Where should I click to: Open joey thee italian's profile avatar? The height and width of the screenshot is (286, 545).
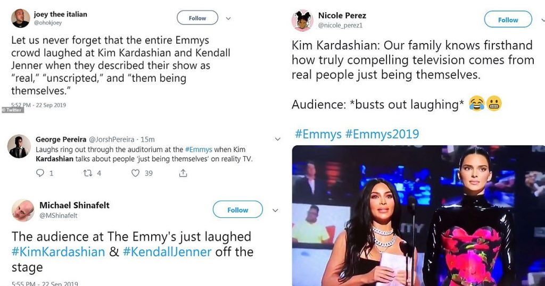pyautogui.click(x=20, y=18)
